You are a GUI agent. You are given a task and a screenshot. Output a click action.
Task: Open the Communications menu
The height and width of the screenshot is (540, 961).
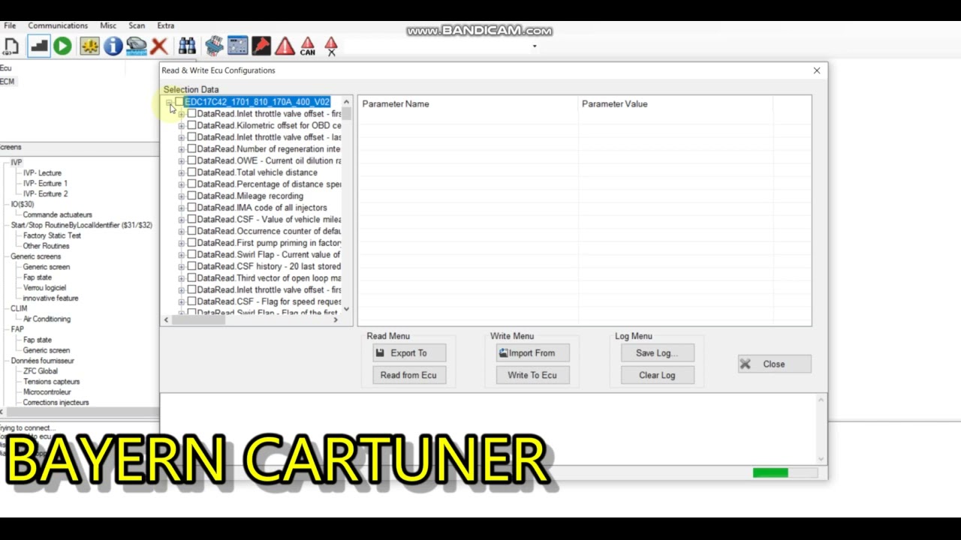(58, 25)
